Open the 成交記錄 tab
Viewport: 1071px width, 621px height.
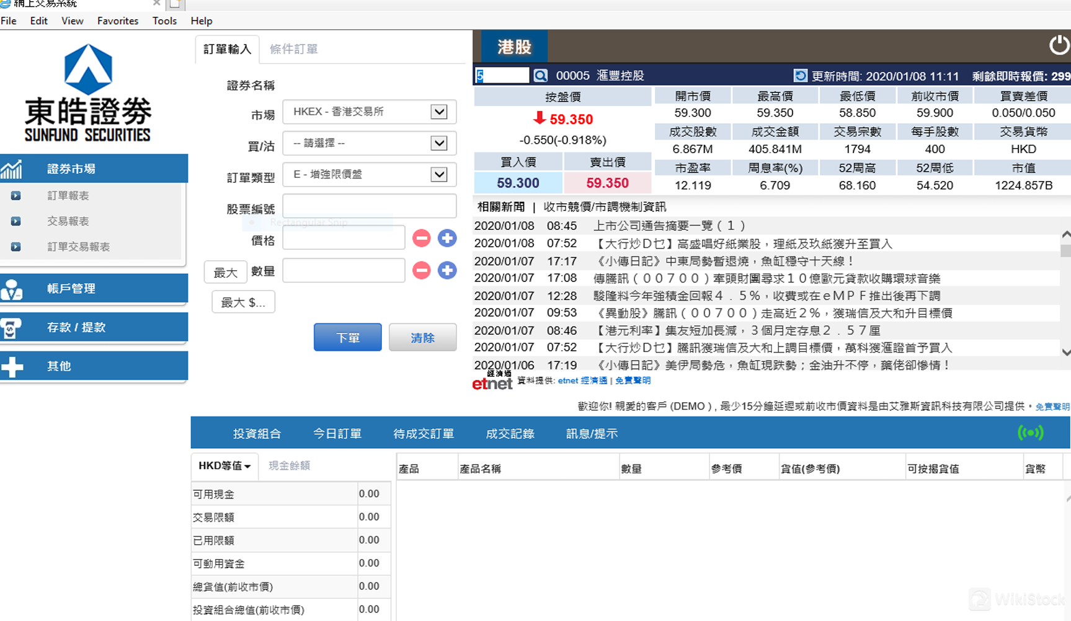(x=510, y=434)
